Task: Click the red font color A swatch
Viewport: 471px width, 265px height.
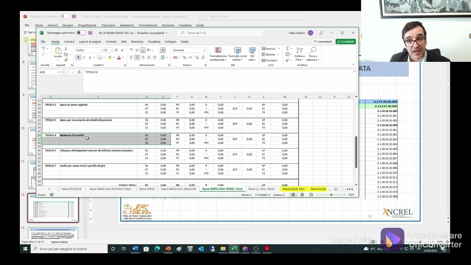Action: (118, 58)
